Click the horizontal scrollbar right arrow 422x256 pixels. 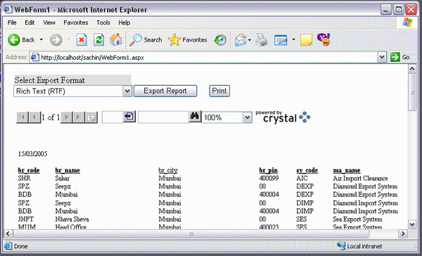coord(402,233)
